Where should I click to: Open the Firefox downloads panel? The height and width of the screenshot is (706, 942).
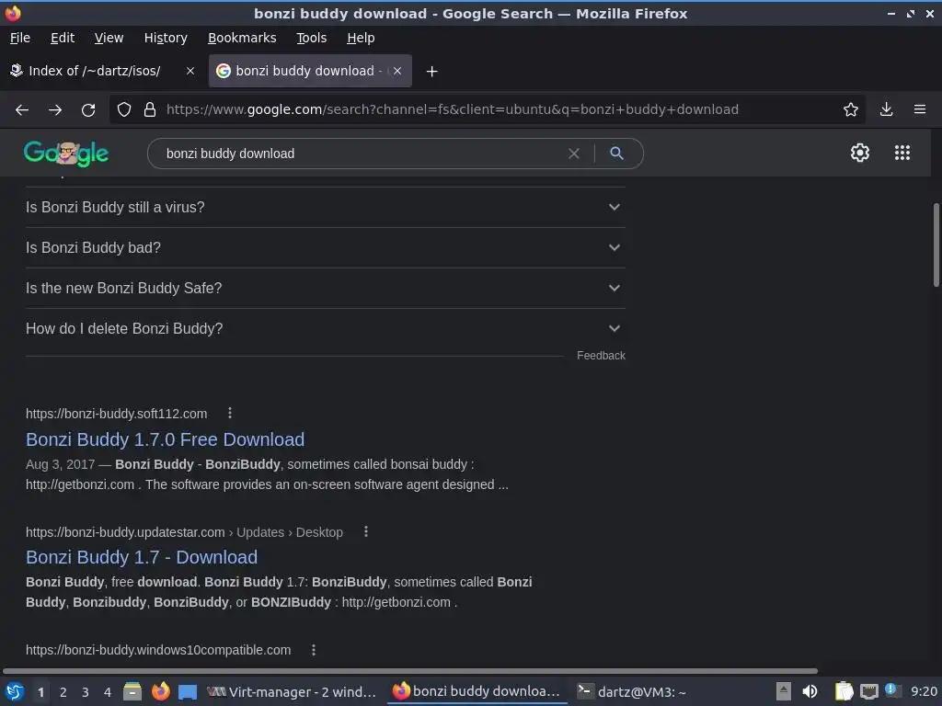click(886, 109)
